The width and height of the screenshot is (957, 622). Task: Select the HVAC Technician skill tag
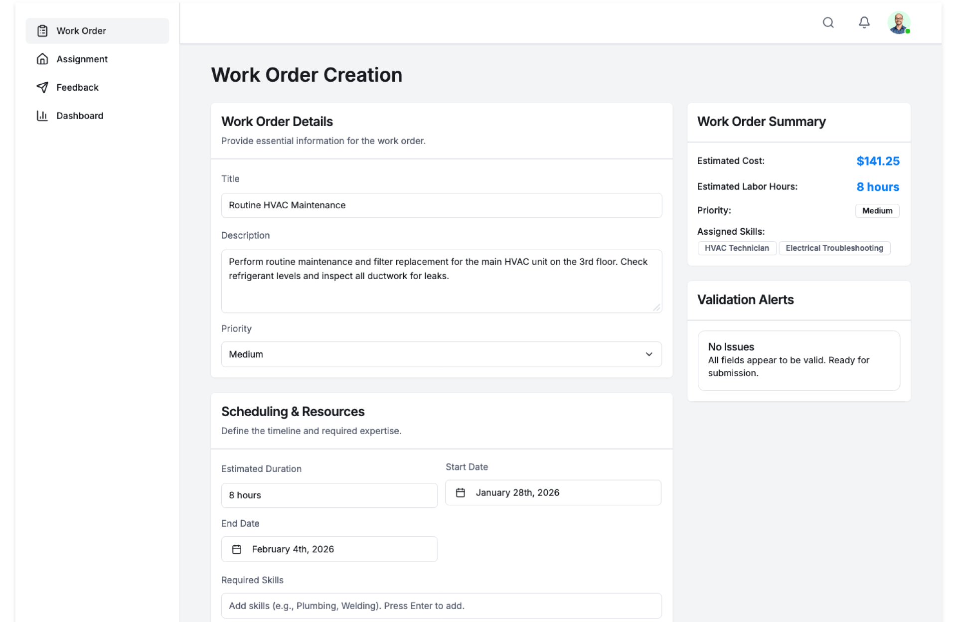736,248
